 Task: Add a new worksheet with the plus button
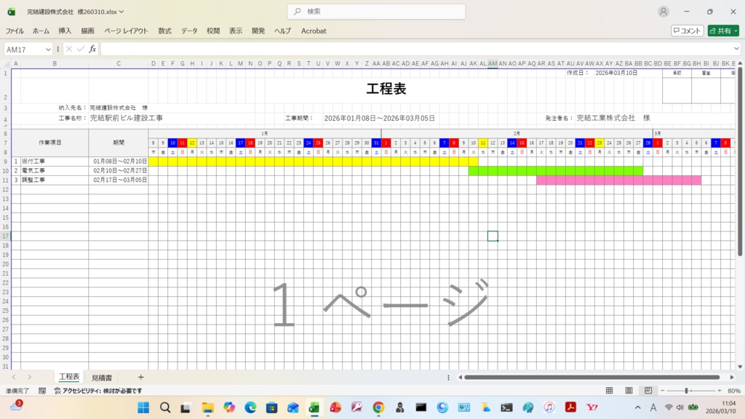[141, 377]
